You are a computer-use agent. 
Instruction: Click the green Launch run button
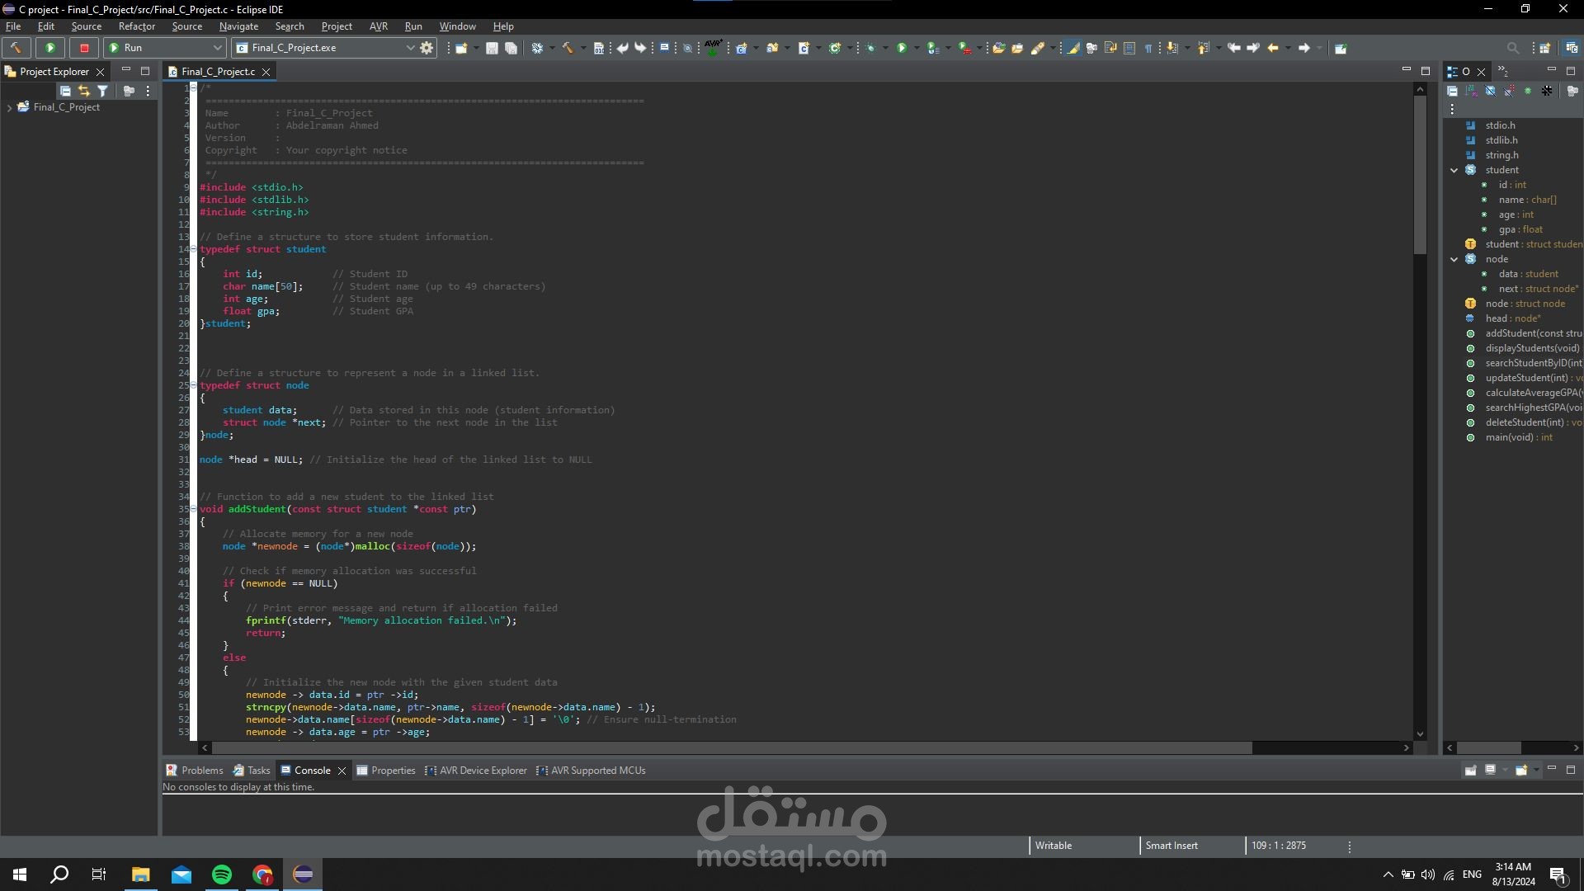(x=50, y=48)
